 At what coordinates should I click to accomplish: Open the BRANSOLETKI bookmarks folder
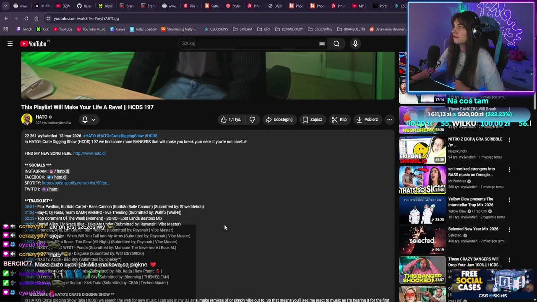click(x=351, y=29)
